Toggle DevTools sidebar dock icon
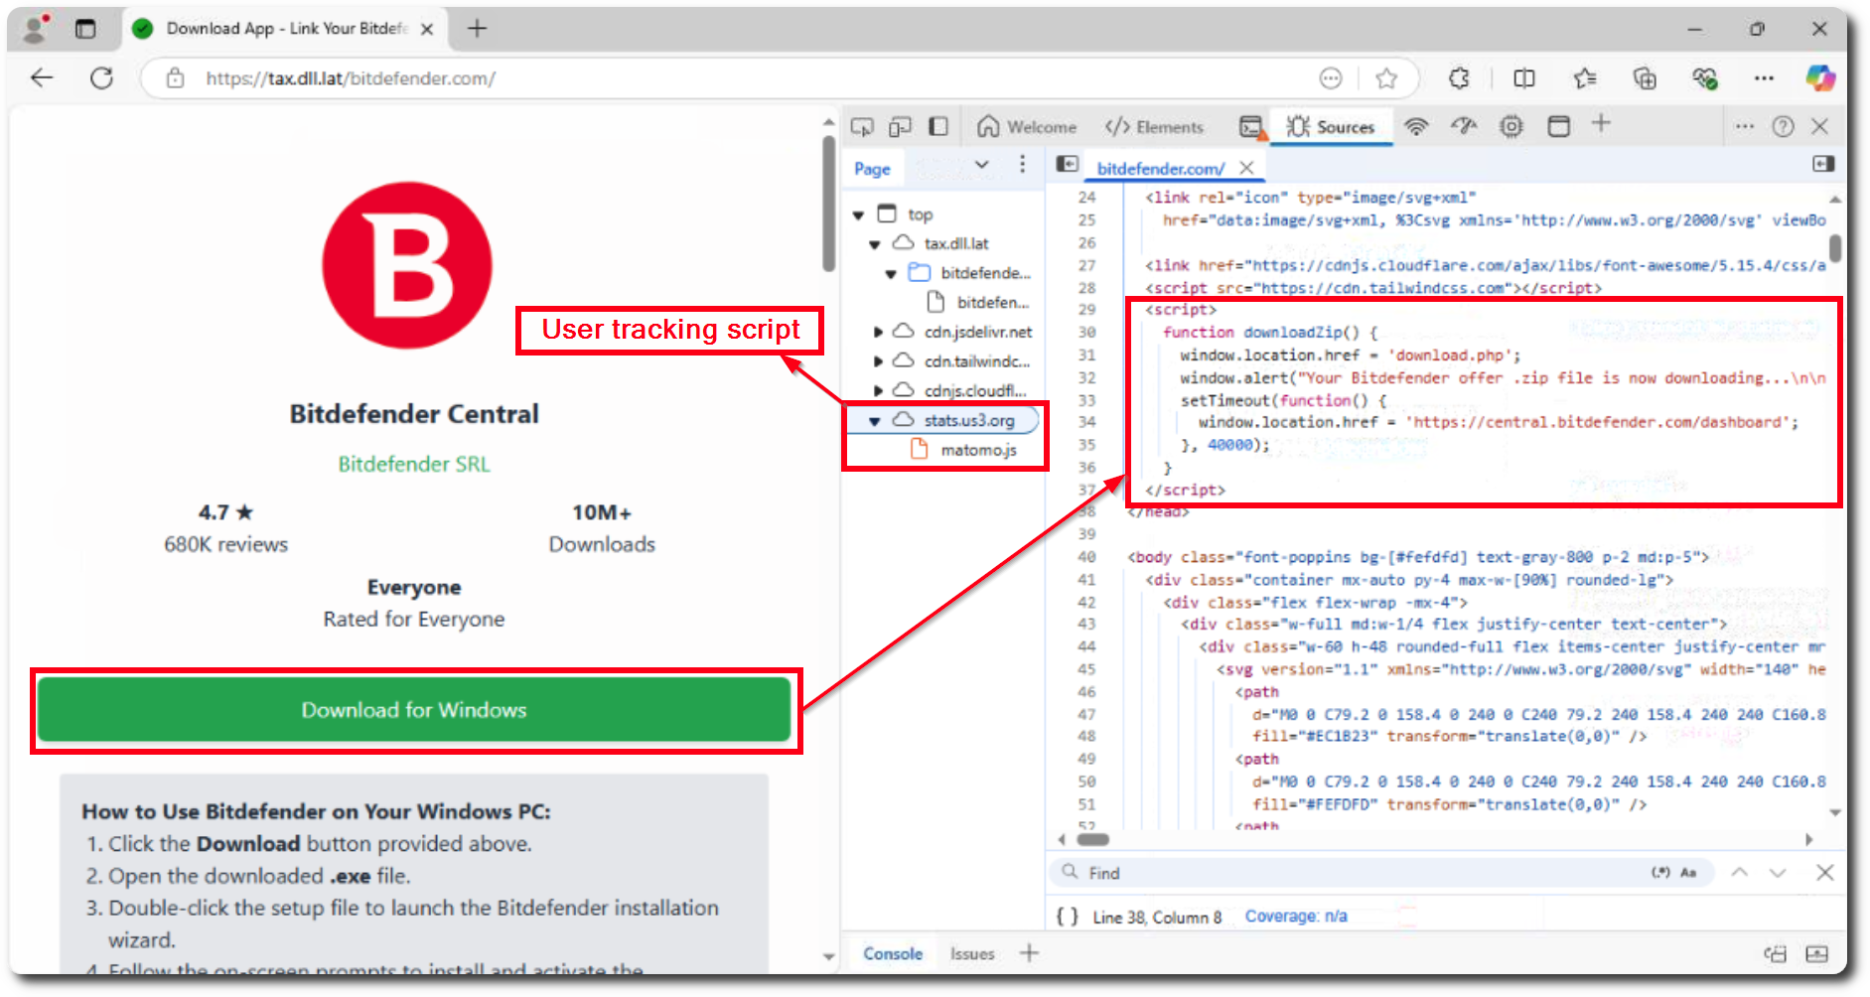 (937, 127)
